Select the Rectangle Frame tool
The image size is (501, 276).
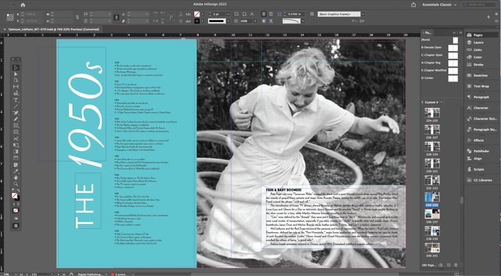click(x=16, y=125)
